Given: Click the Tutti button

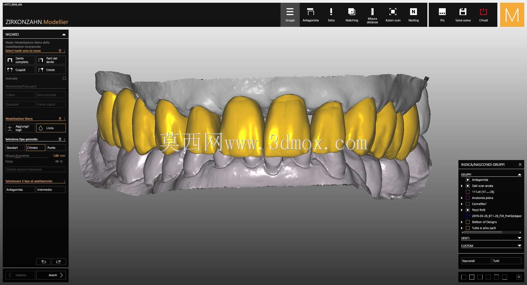Looking at the screenshot, I should [507, 261].
